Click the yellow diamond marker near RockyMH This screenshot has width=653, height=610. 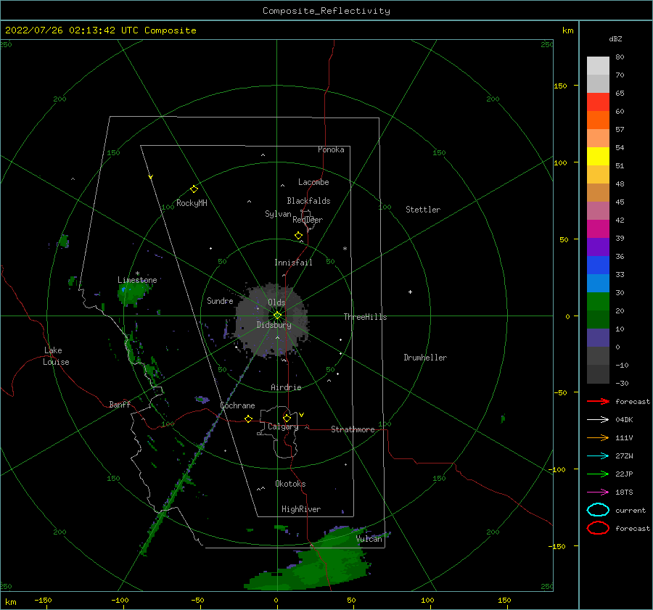[x=194, y=189]
